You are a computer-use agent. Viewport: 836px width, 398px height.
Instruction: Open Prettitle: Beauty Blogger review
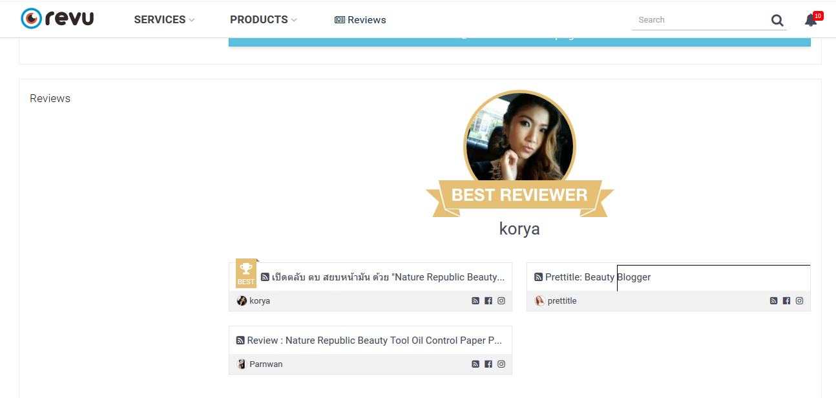coord(598,277)
